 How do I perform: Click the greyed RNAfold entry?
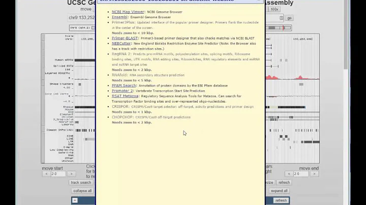click(119, 75)
